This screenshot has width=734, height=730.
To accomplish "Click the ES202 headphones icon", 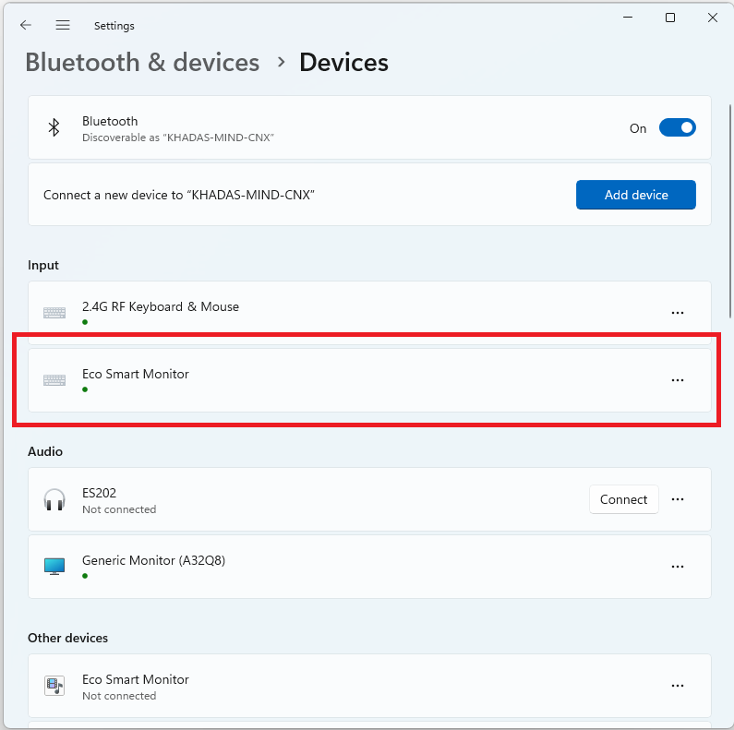I will (54, 499).
